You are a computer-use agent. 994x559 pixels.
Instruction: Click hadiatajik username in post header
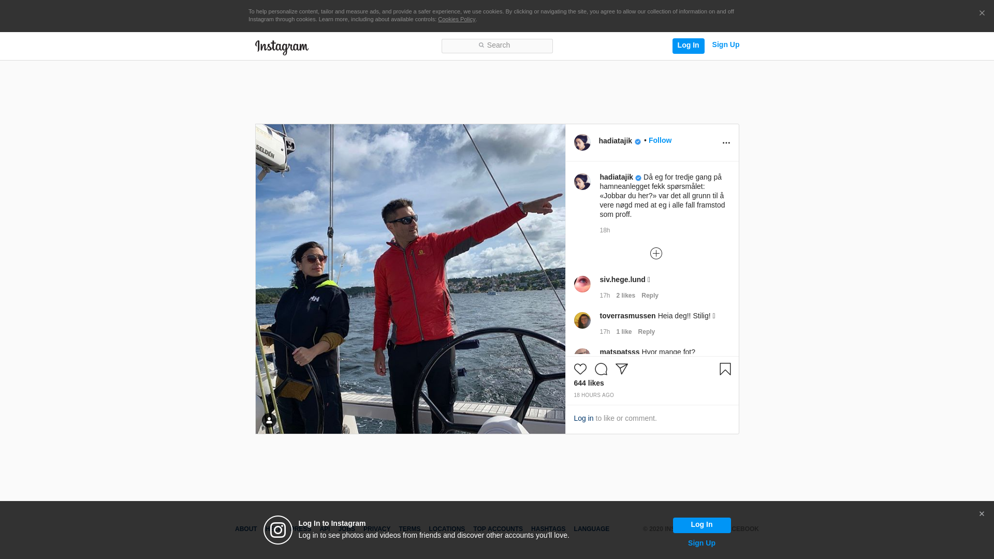(615, 141)
